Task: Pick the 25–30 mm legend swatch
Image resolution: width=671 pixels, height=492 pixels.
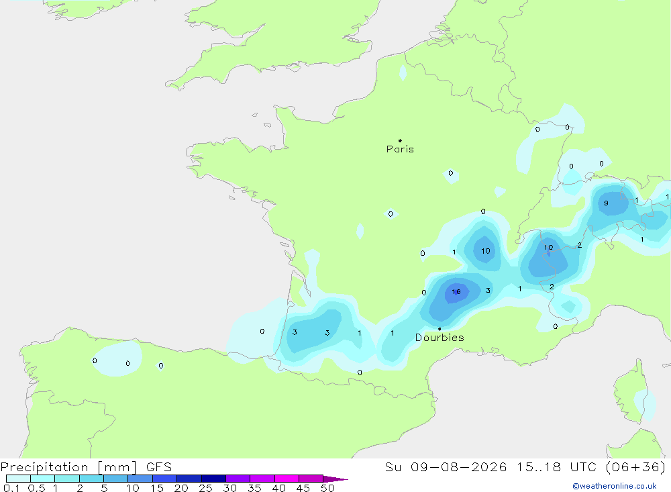Action: click(x=213, y=479)
